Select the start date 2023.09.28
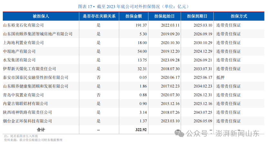 tap(170, 60)
